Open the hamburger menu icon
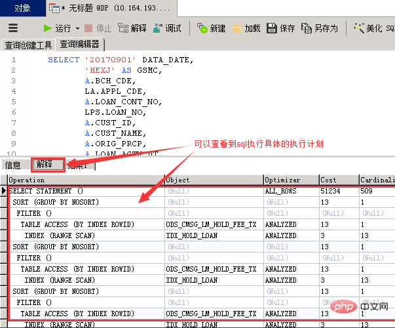This screenshot has height=328, width=395. (13, 28)
